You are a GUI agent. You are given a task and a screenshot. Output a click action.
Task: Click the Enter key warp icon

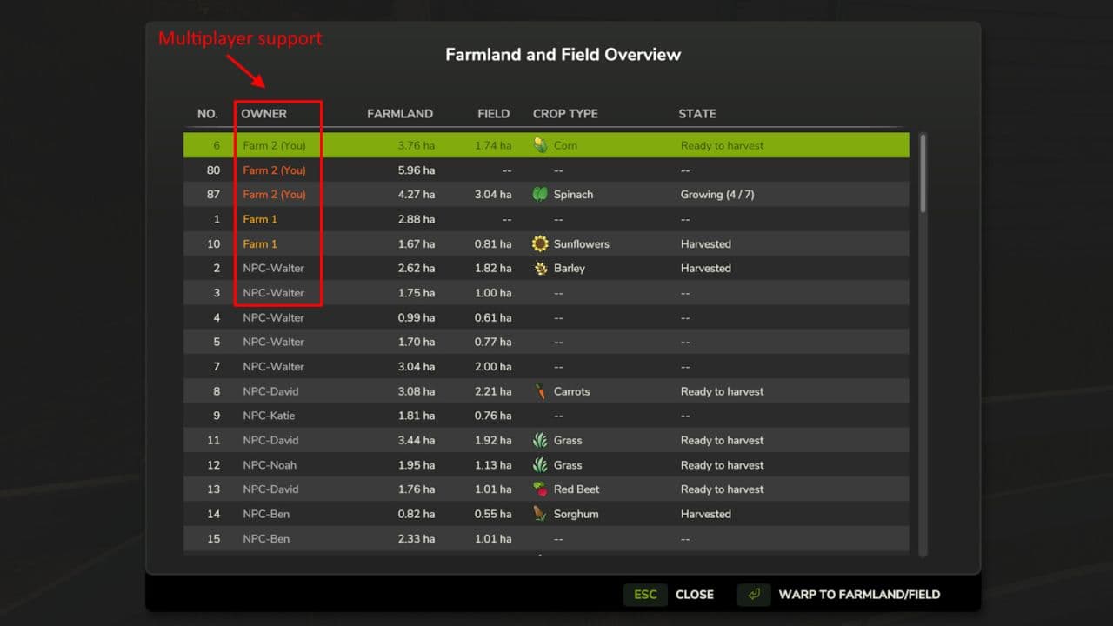(754, 595)
